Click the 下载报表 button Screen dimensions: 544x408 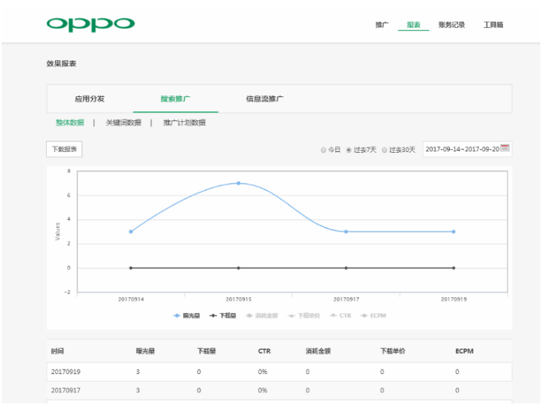click(64, 149)
